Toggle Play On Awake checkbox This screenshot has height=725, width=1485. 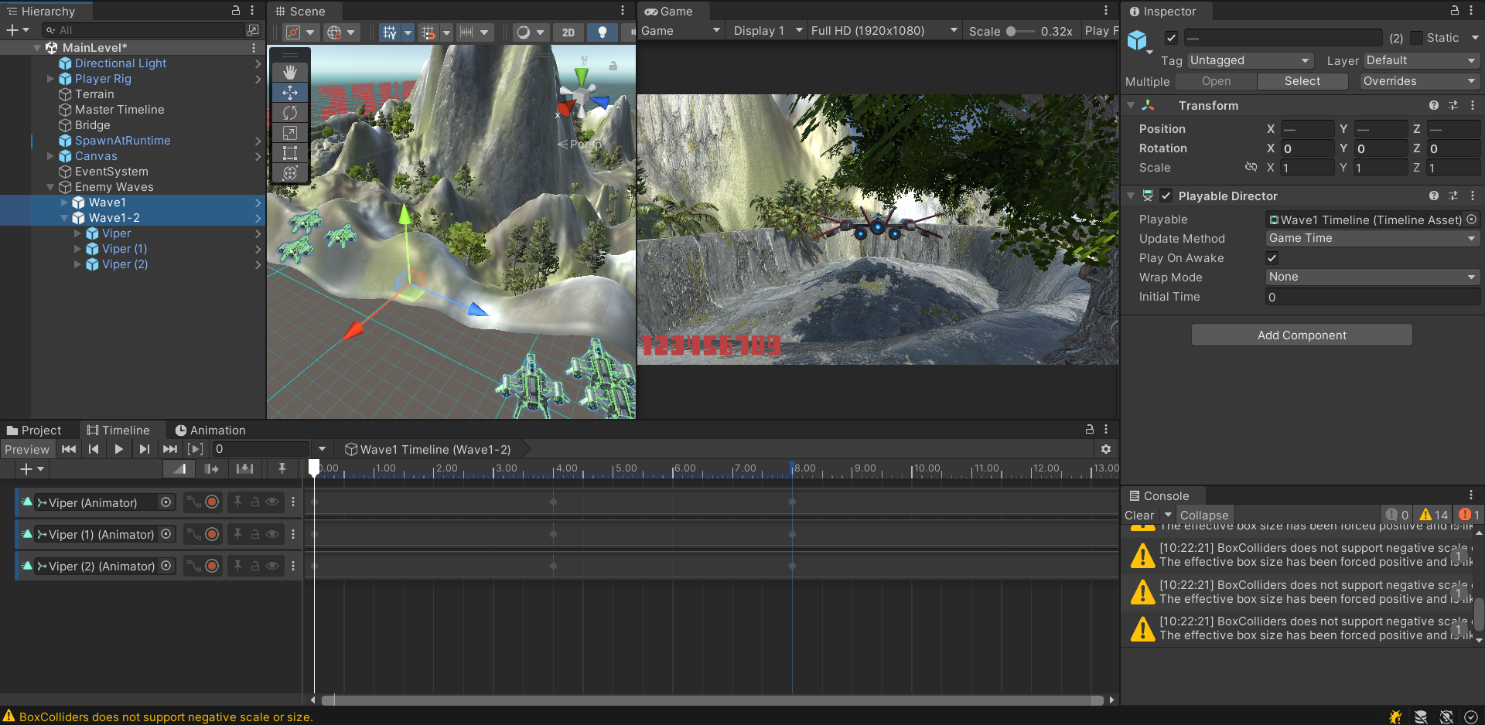(x=1272, y=258)
